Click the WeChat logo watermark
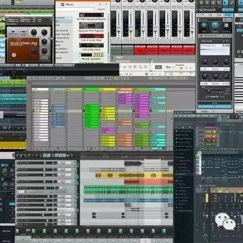243x243 pixels. (225, 222)
